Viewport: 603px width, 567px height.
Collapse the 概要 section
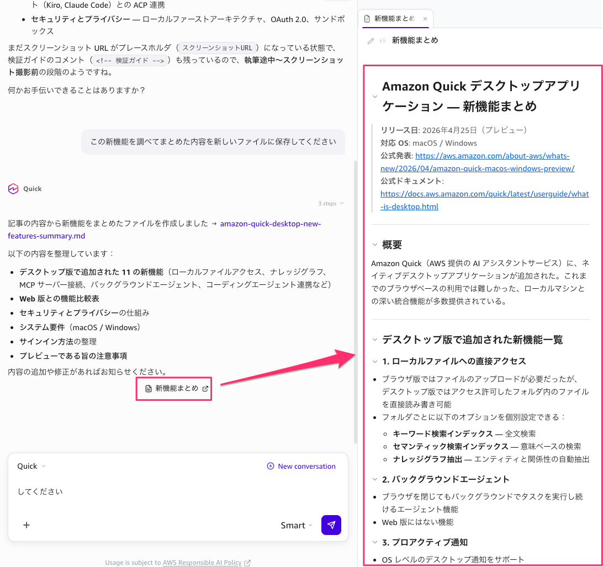375,245
